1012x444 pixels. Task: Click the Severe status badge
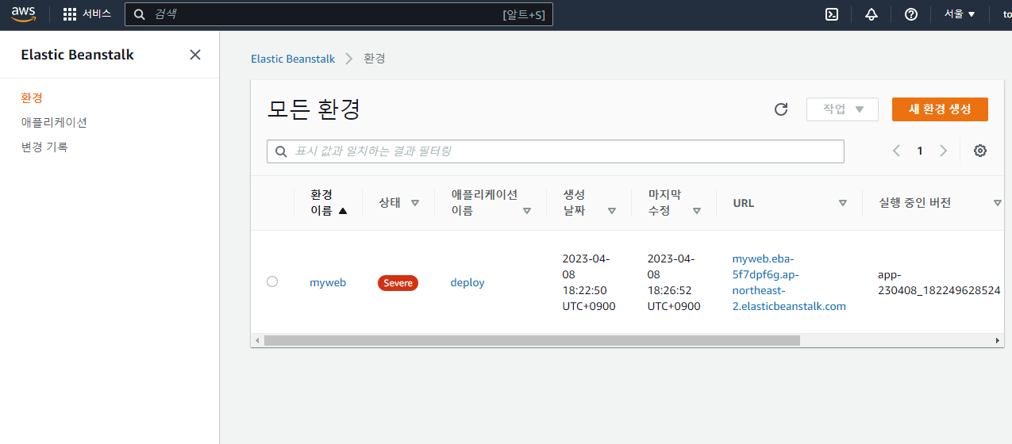(x=398, y=283)
